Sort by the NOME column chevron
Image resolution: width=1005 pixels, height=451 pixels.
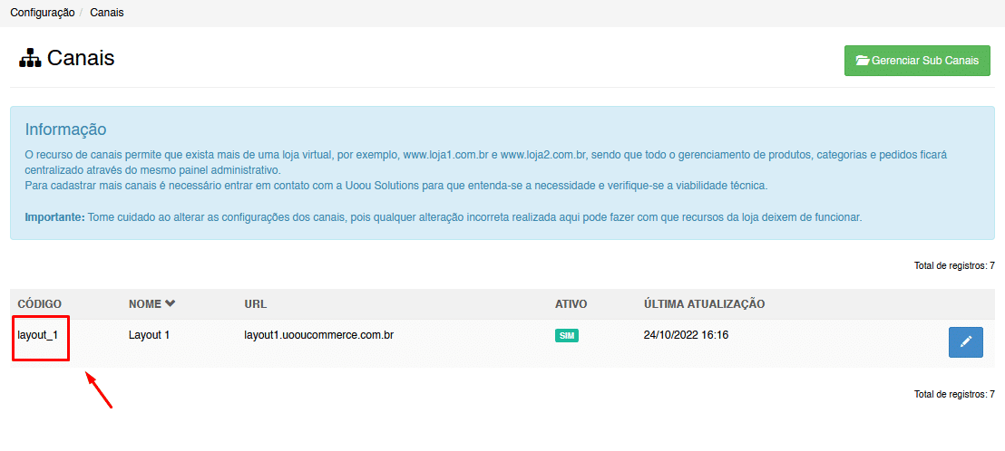(170, 304)
